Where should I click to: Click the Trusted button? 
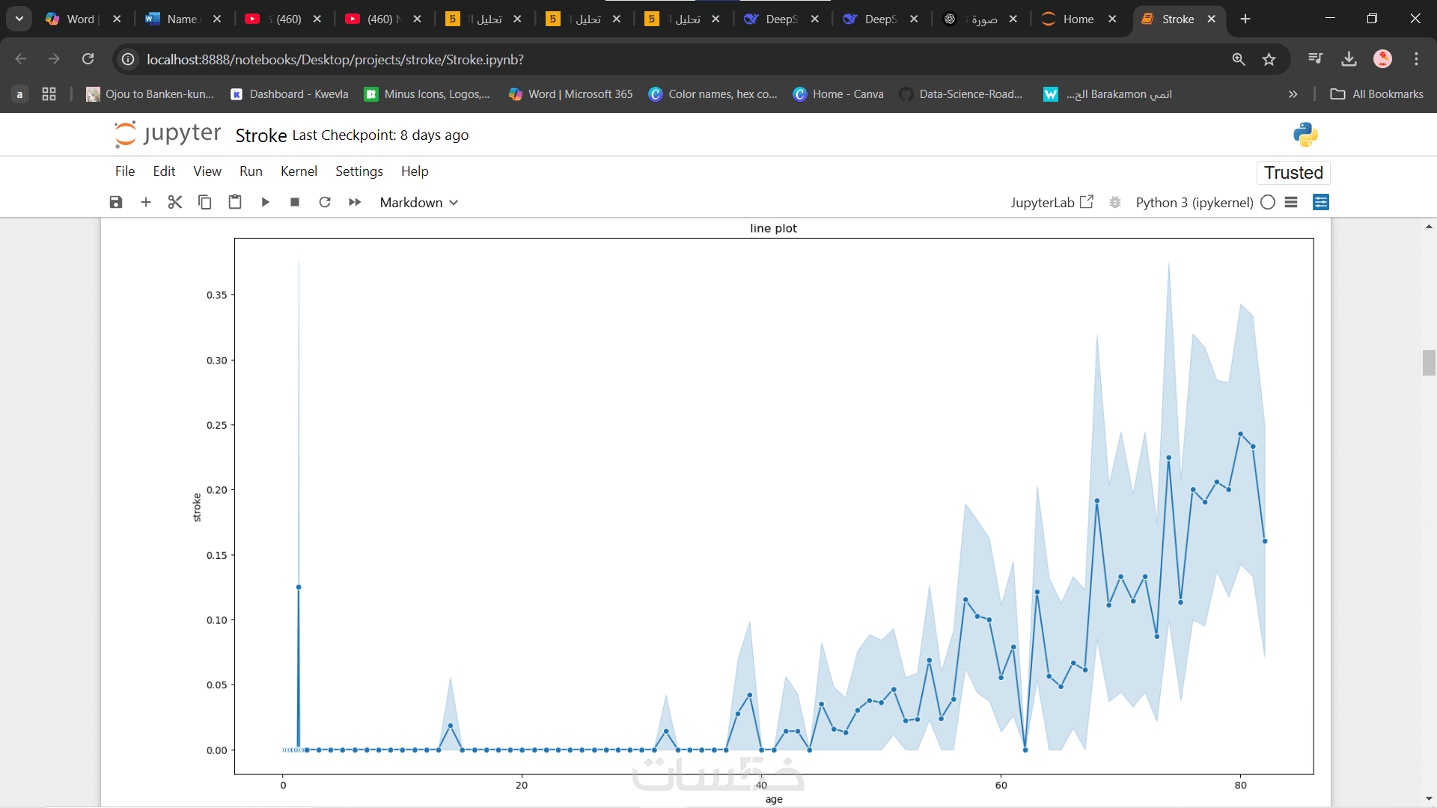tap(1293, 173)
